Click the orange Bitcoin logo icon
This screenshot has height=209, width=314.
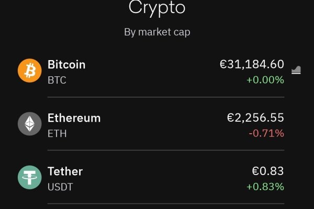click(x=30, y=71)
